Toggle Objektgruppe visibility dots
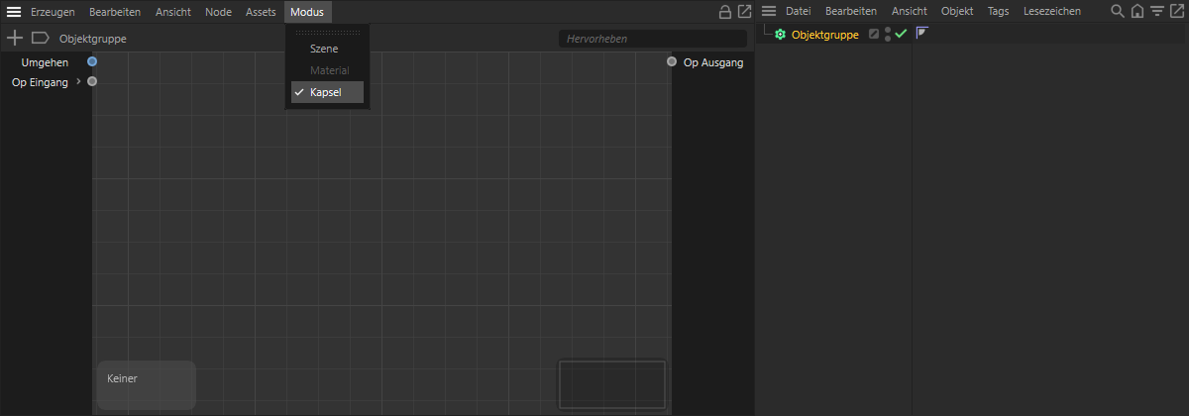Screen dimensions: 1189x416 tap(887, 34)
